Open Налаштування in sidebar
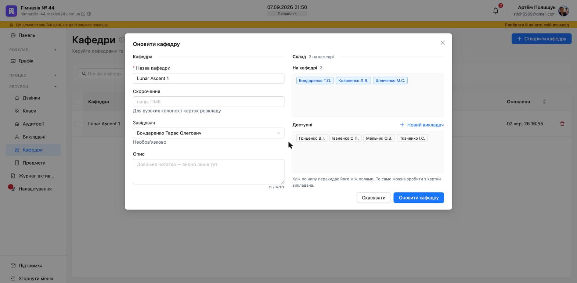Image resolution: width=577 pixels, height=283 pixels. (33, 189)
